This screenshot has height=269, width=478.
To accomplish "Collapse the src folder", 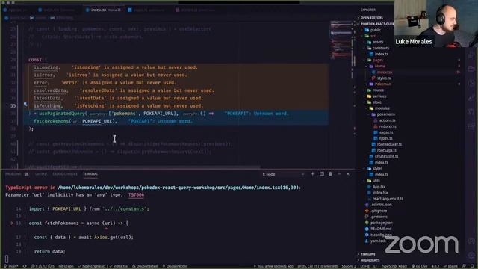I will coord(373,36).
